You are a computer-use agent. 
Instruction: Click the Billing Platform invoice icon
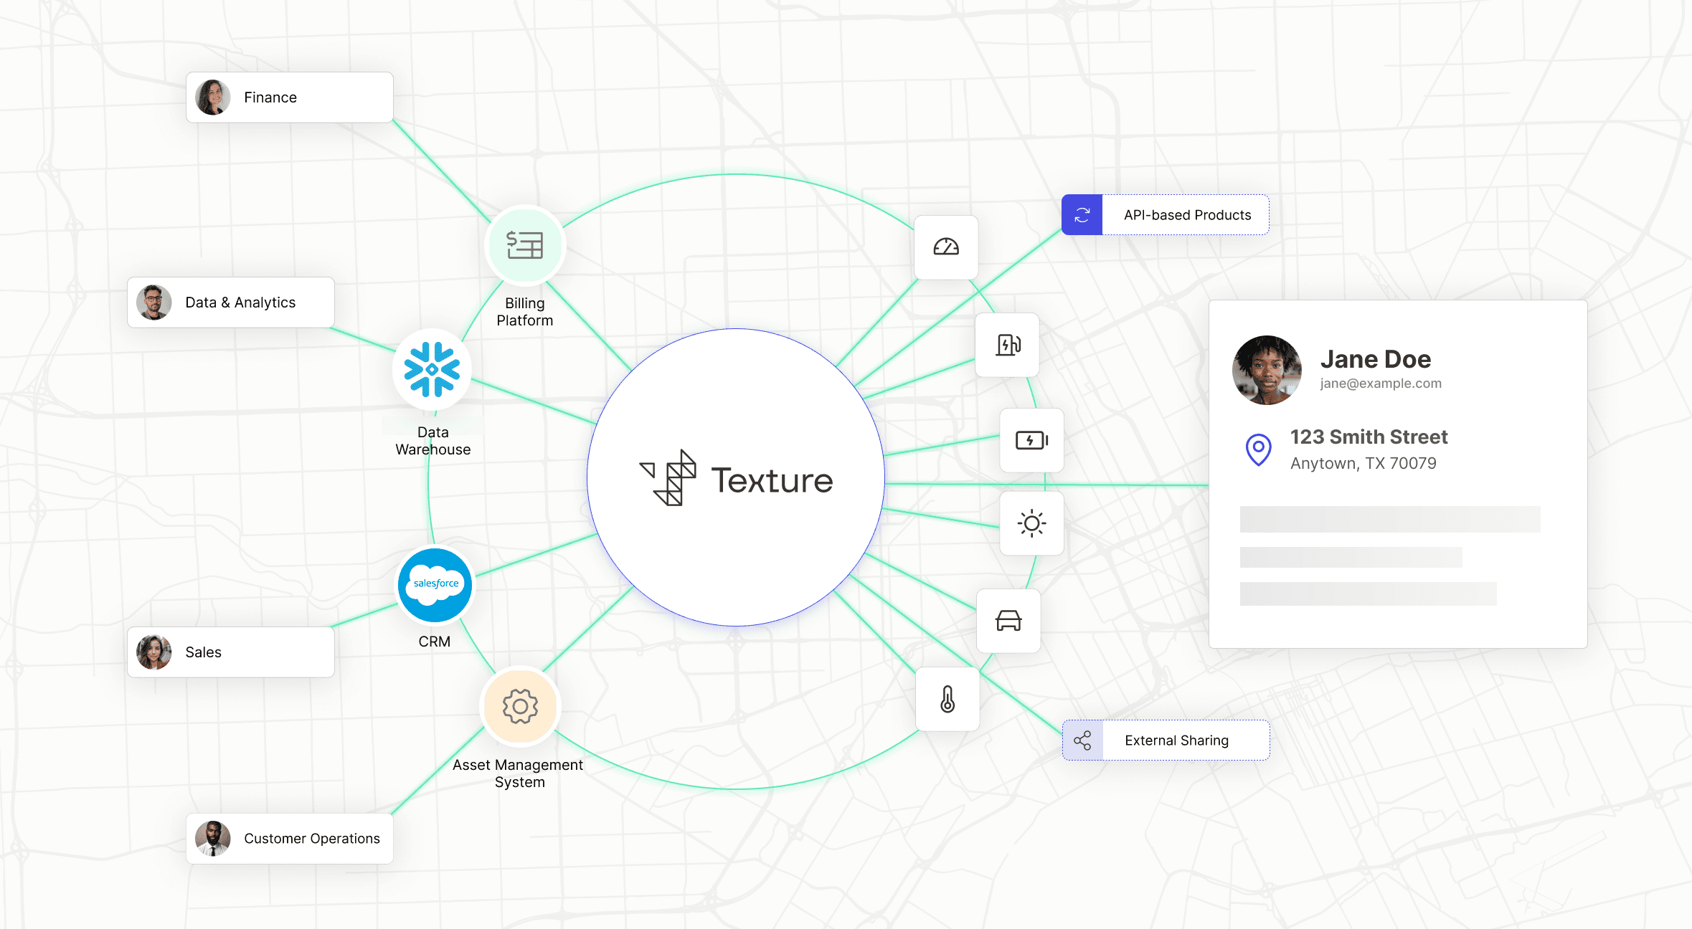(525, 245)
